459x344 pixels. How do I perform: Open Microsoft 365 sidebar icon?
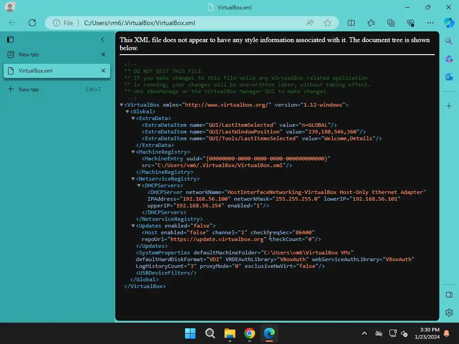point(449,59)
